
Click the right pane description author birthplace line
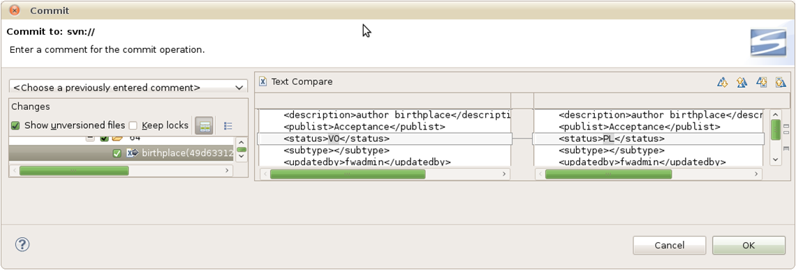661,115
